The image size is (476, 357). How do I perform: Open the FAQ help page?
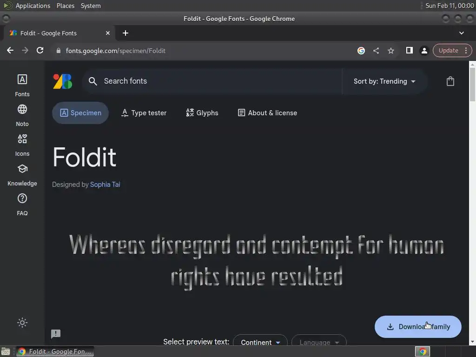click(x=22, y=205)
